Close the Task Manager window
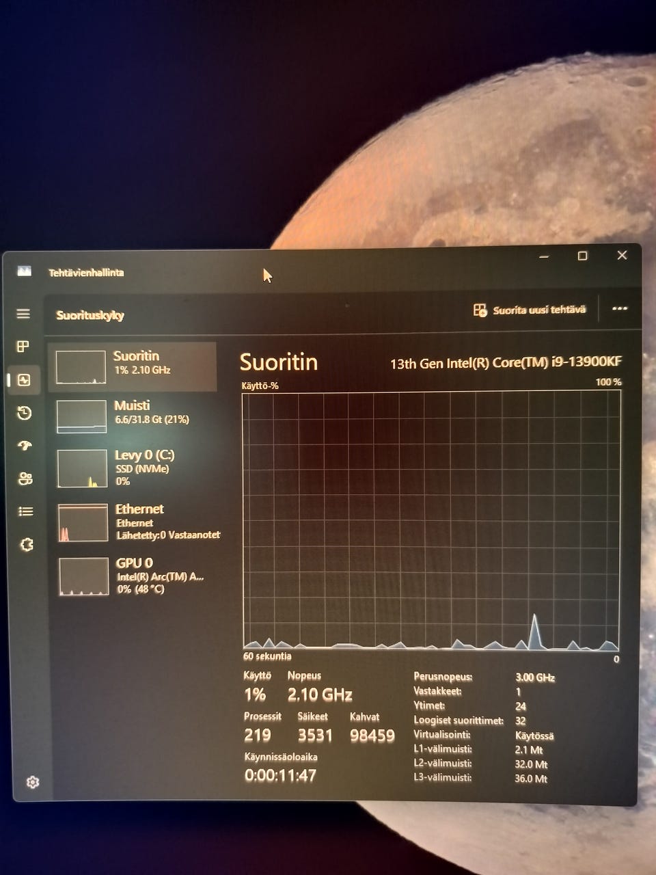Image resolution: width=656 pixels, height=875 pixels. (622, 255)
